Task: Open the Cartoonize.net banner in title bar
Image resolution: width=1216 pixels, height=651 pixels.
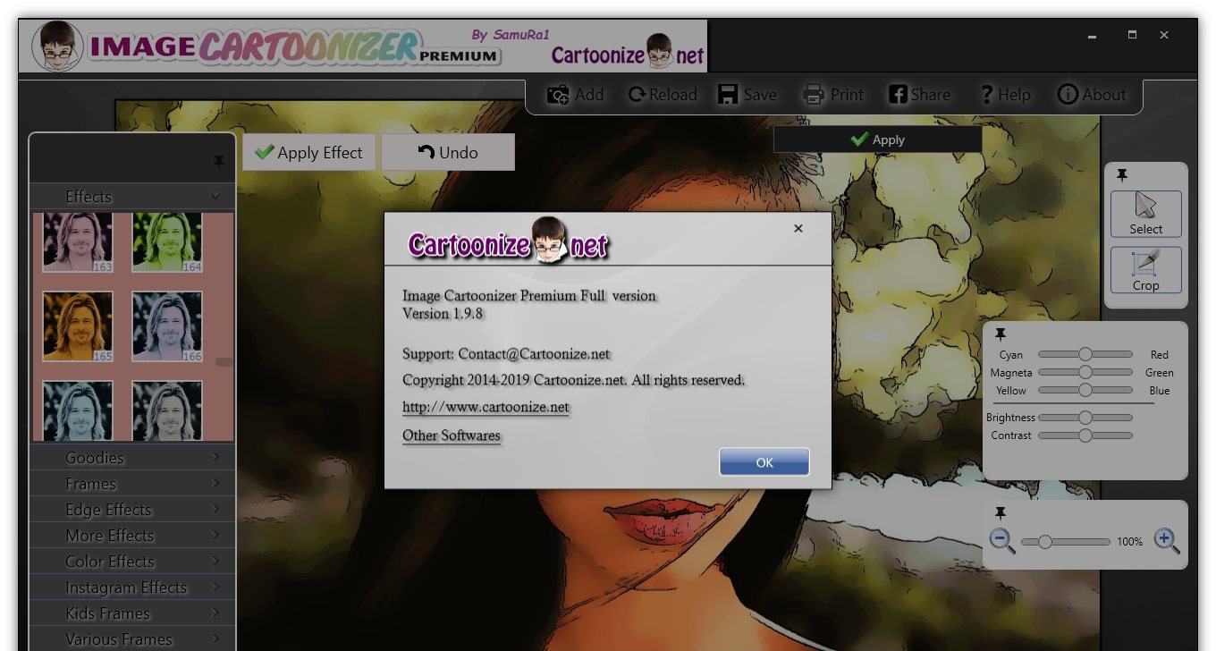Action: coord(628,53)
